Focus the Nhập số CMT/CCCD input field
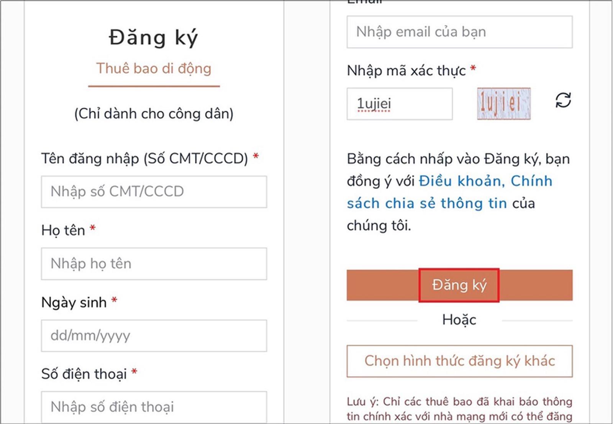The width and height of the screenshot is (613, 424). (x=154, y=192)
